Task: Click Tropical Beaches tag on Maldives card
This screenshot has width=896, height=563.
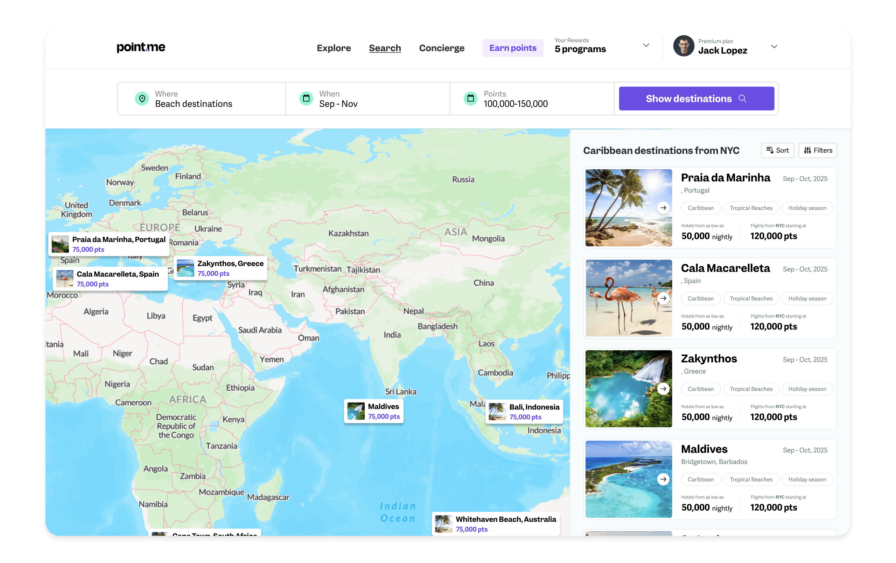Action: point(751,479)
